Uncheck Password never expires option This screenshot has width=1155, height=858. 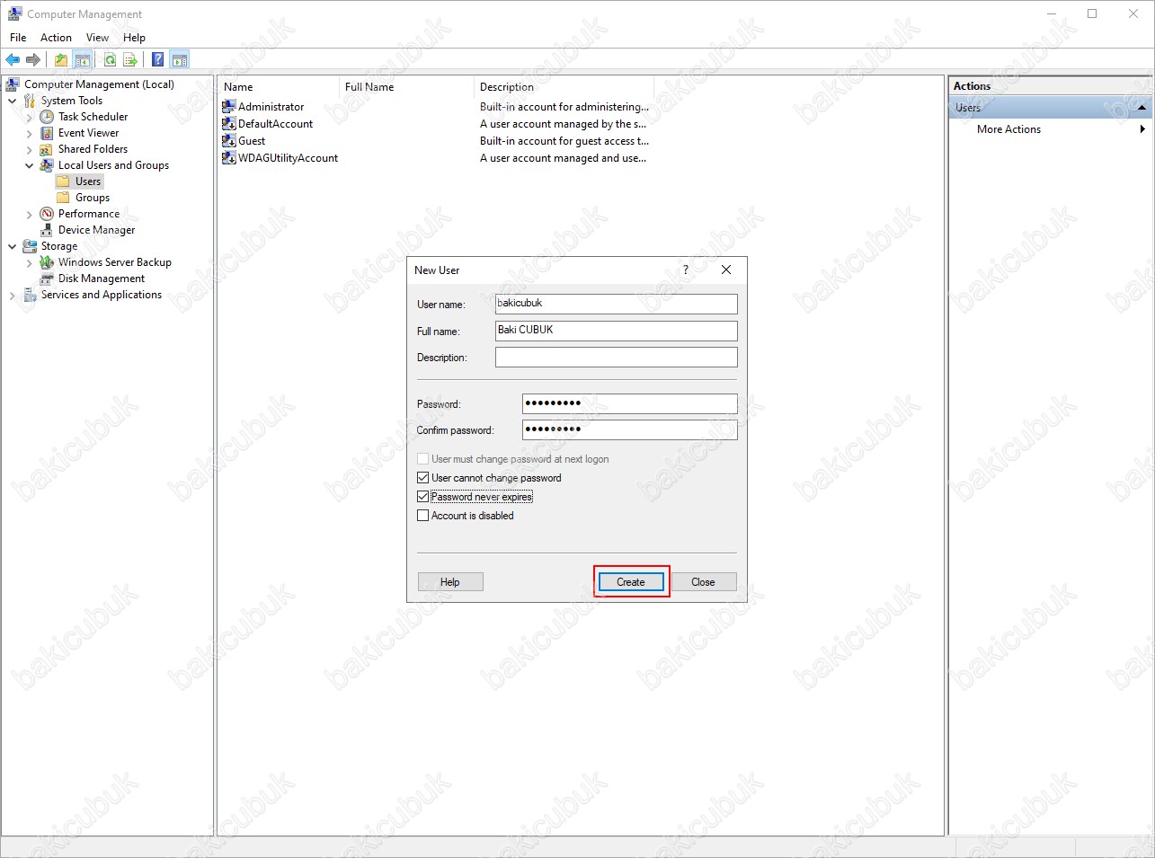point(423,497)
